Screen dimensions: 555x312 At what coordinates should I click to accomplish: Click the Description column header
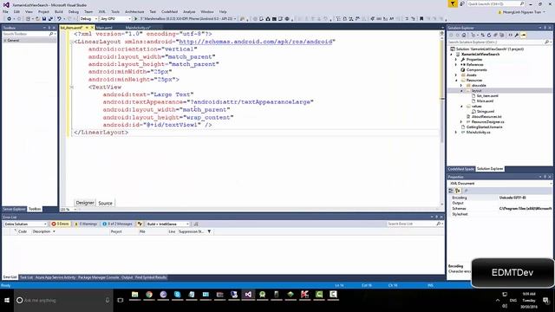[42, 231]
